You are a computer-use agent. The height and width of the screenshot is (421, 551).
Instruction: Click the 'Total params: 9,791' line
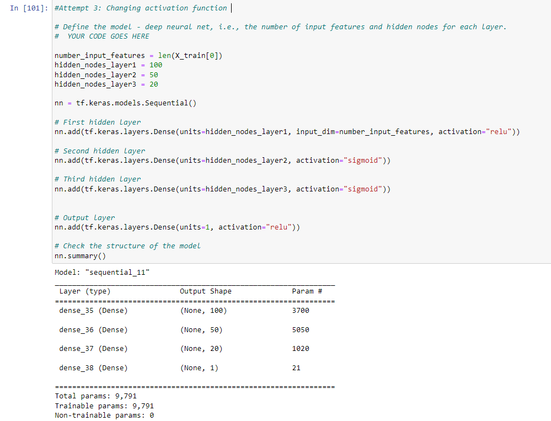click(x=95, y=396)
